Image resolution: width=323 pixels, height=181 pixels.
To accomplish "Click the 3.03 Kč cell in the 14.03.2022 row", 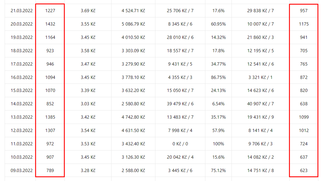I will pyautogui.click(x=88, y=104).
